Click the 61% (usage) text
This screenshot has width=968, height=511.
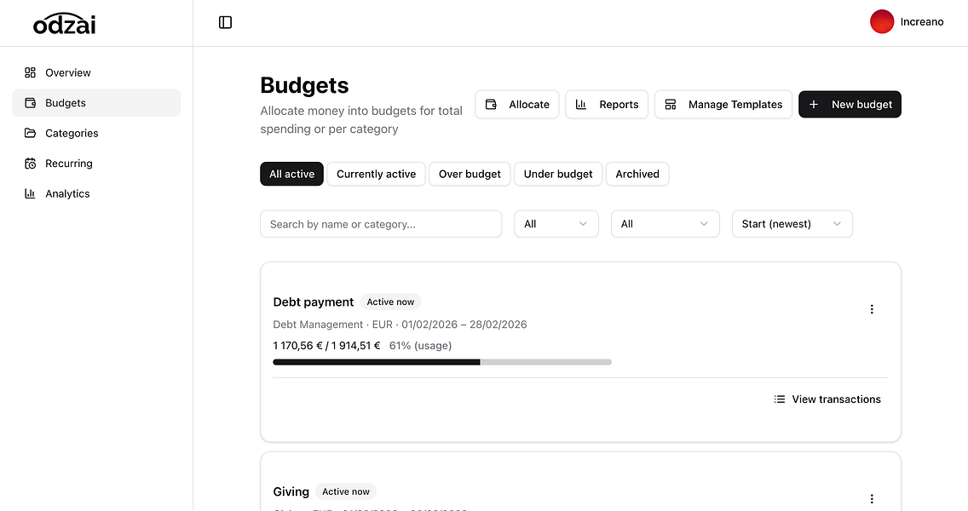[420, 346]
